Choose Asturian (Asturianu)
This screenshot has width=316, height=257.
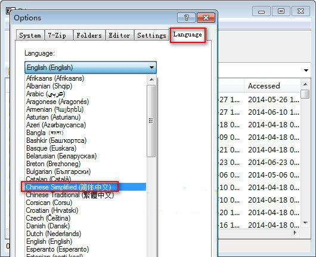[x=86, y=117]
